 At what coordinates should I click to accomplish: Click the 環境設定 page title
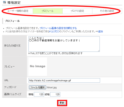coord(14,2)
